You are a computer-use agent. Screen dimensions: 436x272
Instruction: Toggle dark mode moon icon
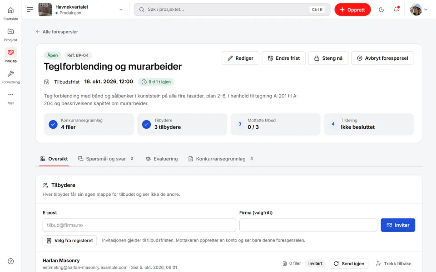pos(381,10)
